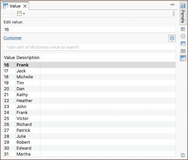Open the three-dot view menu
The image size is (188, 160).
pyautogui.click(x=174, y=14)
